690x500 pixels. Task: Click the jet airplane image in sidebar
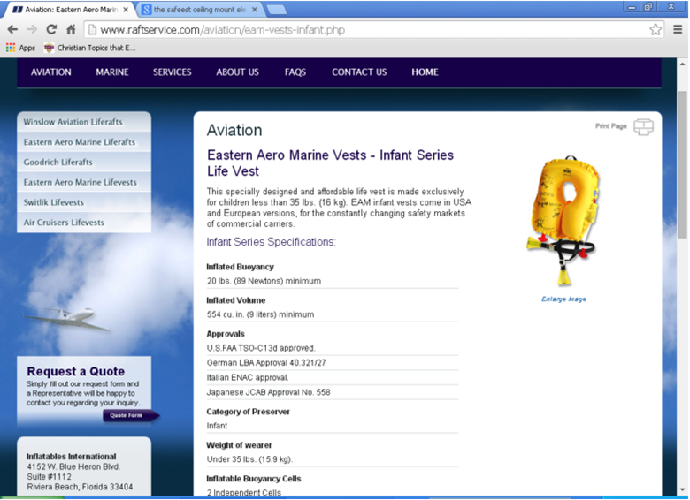67,320
